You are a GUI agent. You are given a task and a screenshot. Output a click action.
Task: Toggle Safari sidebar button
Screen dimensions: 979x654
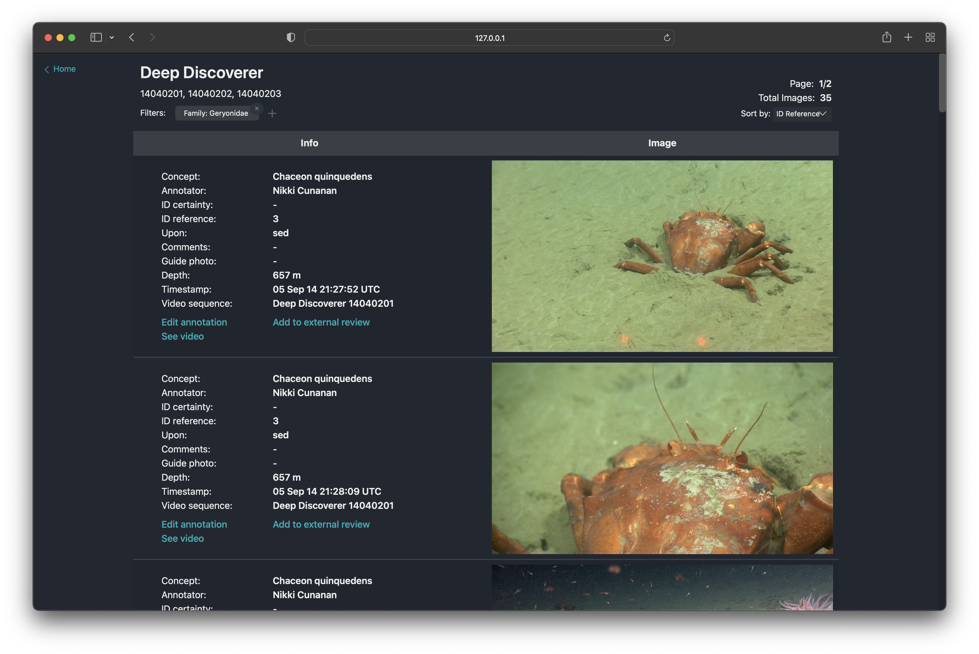pyautogui.click(x=96, y=38)
